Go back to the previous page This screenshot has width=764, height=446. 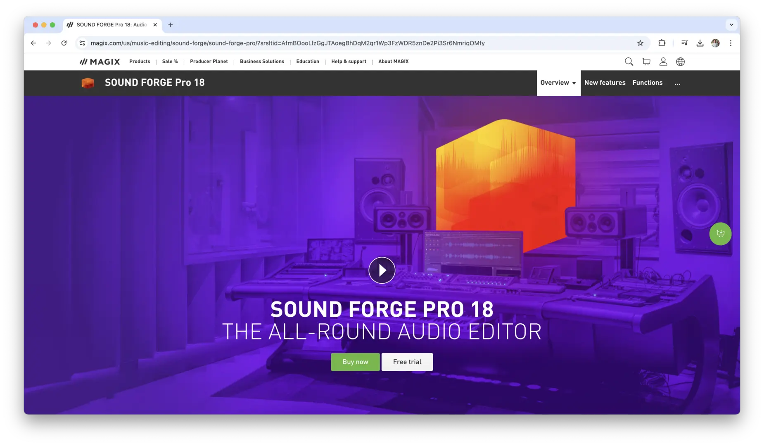(x=33, y=43)
